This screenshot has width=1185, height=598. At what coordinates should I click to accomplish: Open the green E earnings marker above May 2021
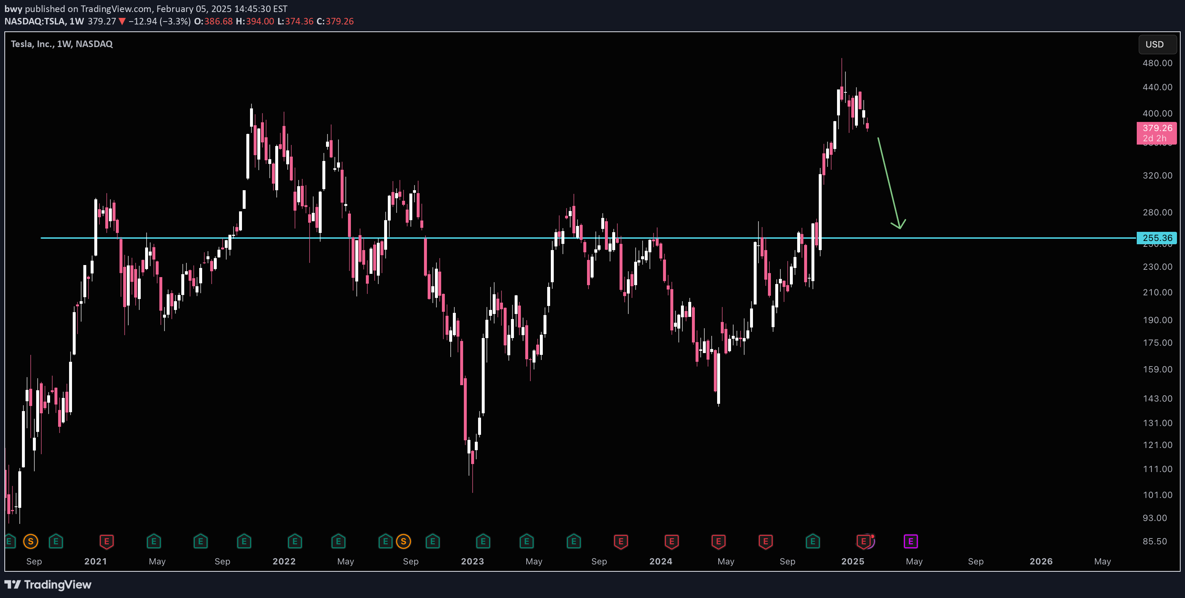pyautogui.click(x=154, y=541)
